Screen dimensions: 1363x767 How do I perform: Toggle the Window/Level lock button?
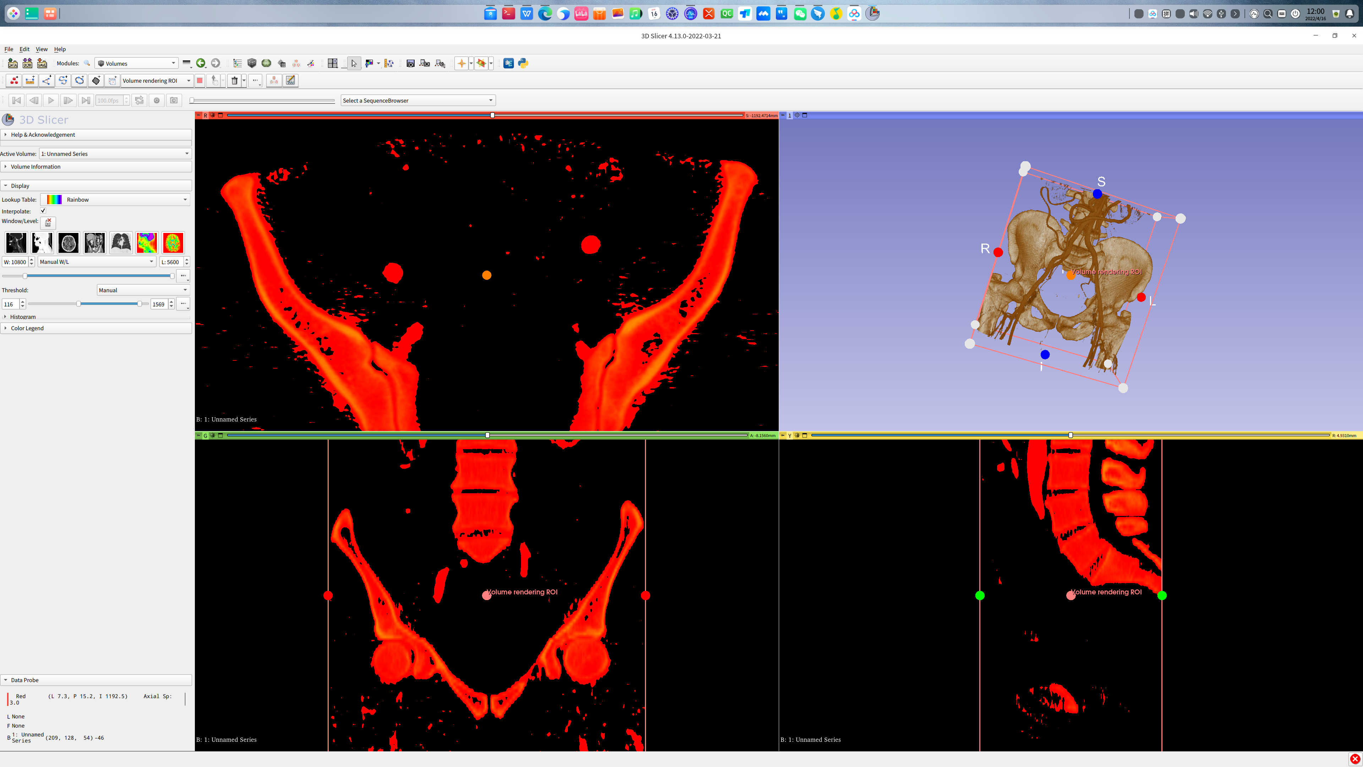pyautogui.click(x=48, y=223)
